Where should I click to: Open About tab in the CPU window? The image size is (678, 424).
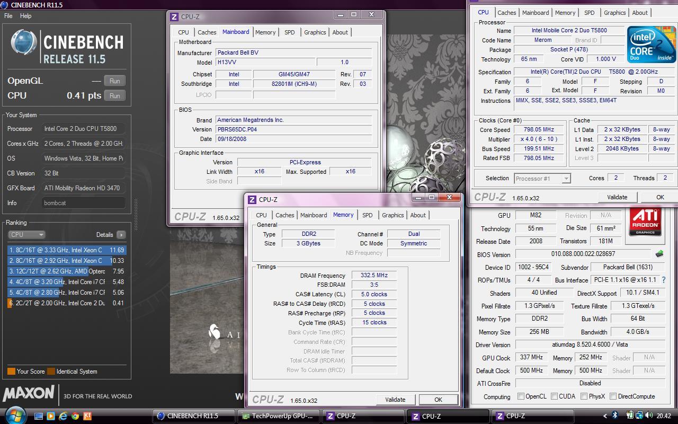(x=640, y=13)
